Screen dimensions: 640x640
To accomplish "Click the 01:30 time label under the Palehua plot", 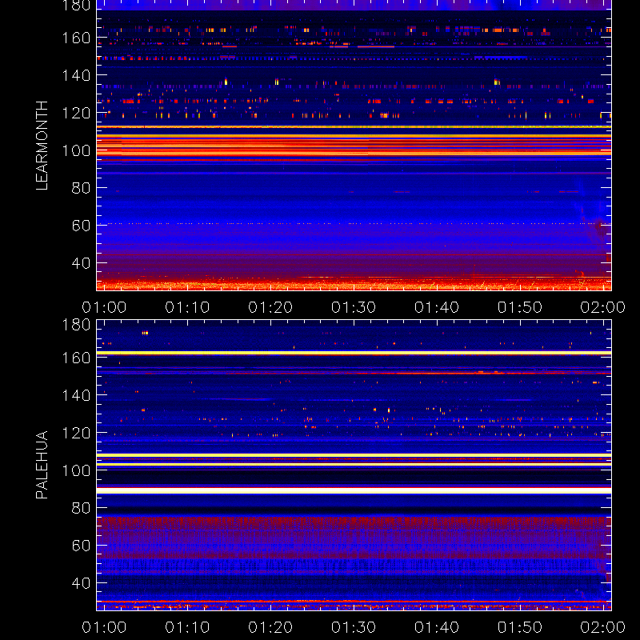I will pyautogui.click(x=354, y=627).
